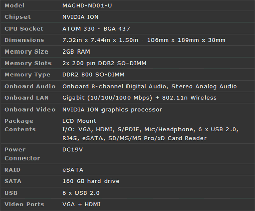Image resolution: width=255 pixels, height=211 pixels.
Task: Click the 6 x USB 2.0 value in USB row
Action: click(81, 193)
